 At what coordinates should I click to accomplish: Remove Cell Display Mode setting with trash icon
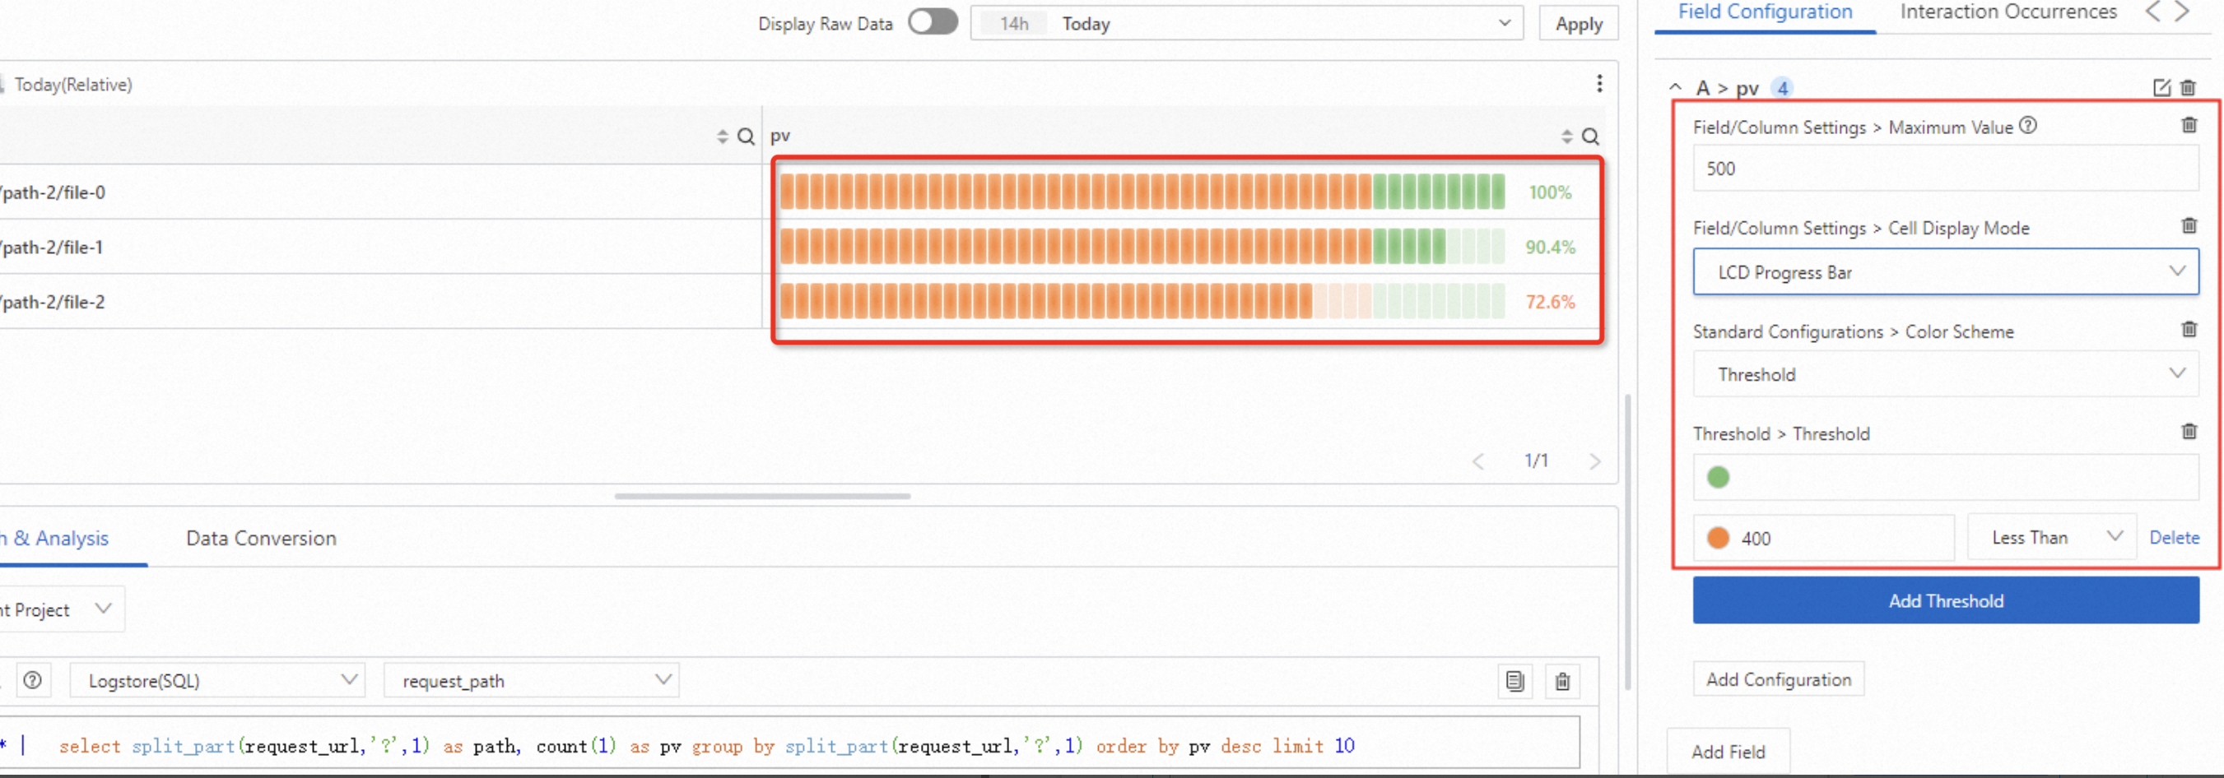pos(2189,226)
